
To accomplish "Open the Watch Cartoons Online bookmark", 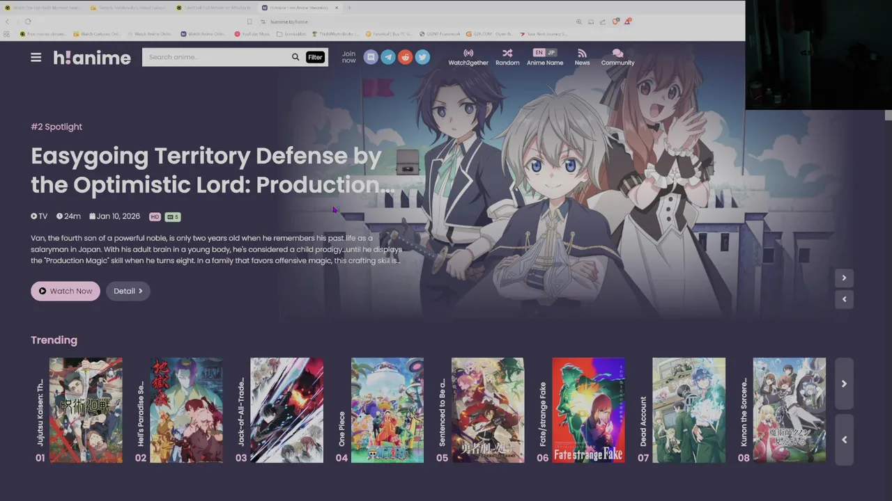I will pyautogui.click(x=97, y=33).
